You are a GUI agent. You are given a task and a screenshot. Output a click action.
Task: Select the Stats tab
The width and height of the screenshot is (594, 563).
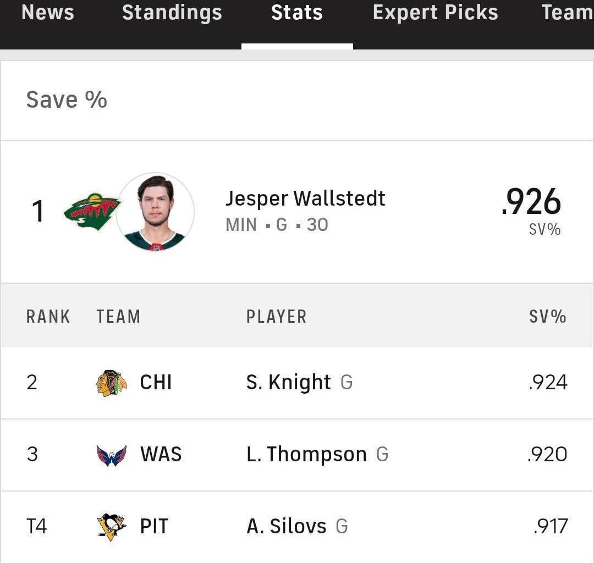click(296, 13)
